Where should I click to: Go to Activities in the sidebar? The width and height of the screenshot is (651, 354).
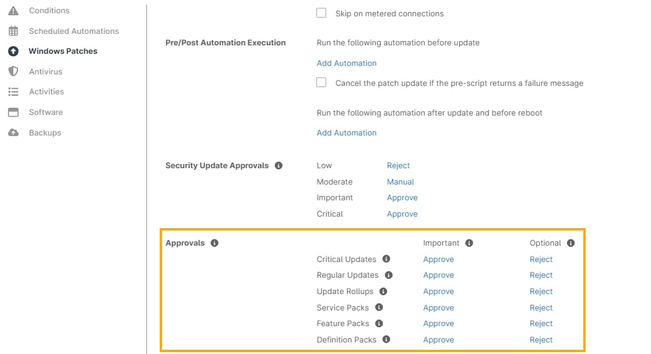[46, 91]
